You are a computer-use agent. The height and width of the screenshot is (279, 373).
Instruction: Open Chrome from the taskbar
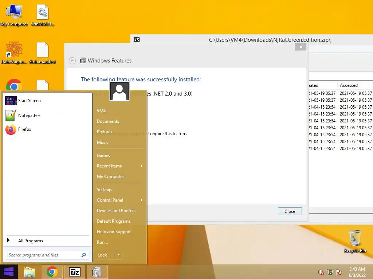(52, 272)
